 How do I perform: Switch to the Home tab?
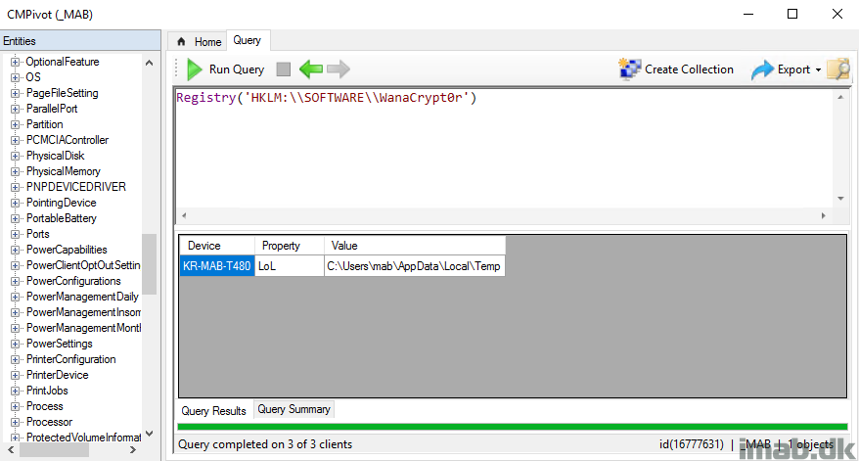pos(199,42)
